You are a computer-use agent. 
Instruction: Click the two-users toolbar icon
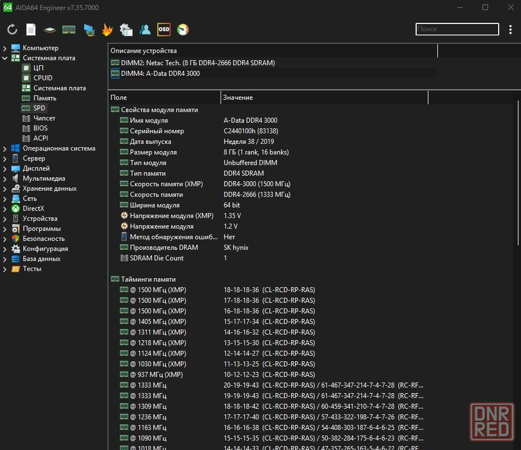pyautogui.click(x=145, y=30)
